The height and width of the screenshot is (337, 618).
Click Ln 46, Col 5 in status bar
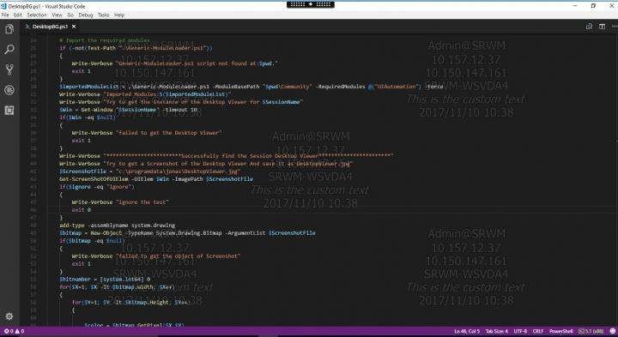click(x=467, y=331)
